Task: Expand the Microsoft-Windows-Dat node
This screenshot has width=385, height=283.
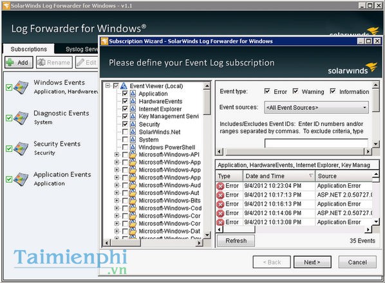Action: 117,231
